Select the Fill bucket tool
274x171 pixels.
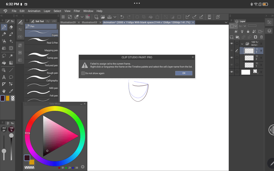pos(4,63)
